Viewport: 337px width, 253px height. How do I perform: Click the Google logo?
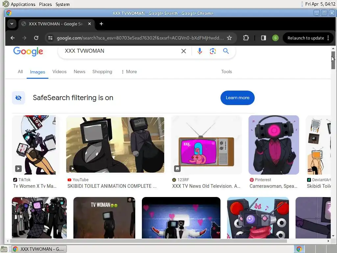coord(28,51)
